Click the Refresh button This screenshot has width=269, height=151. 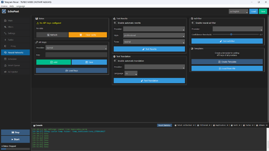pyautogui.click(x=52, y=35)
